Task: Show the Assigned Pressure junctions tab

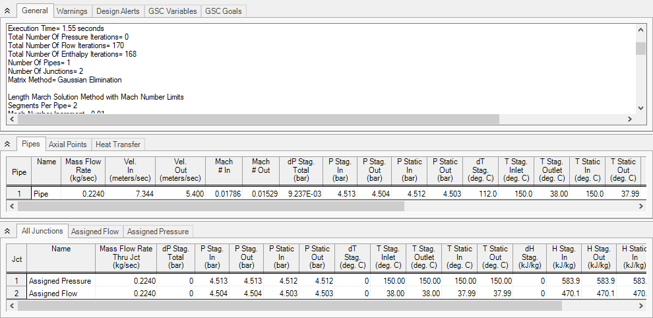Action: tap(158, 232)
